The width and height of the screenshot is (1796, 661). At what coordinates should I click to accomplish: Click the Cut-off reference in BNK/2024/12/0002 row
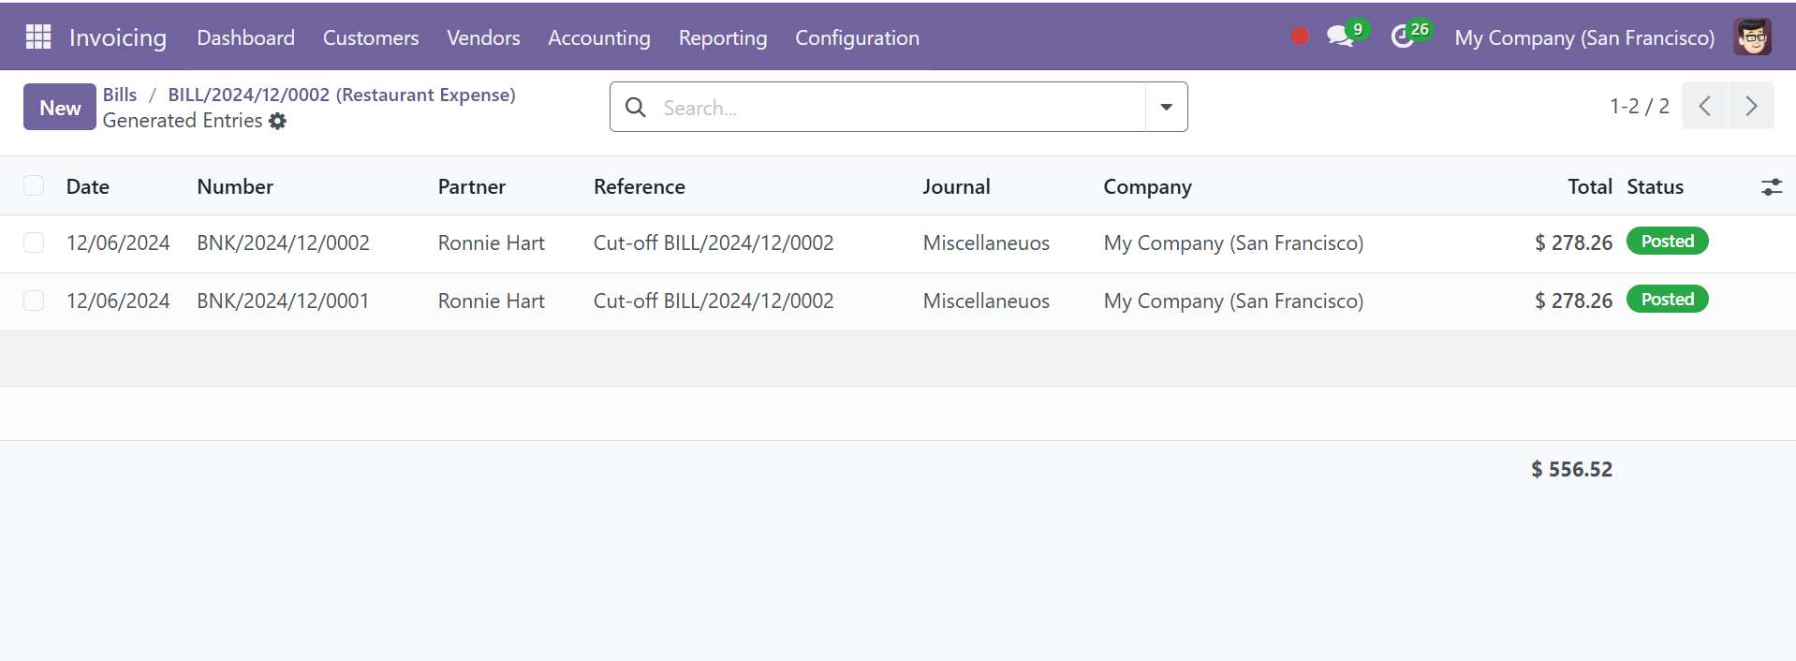tap(714, 243)
